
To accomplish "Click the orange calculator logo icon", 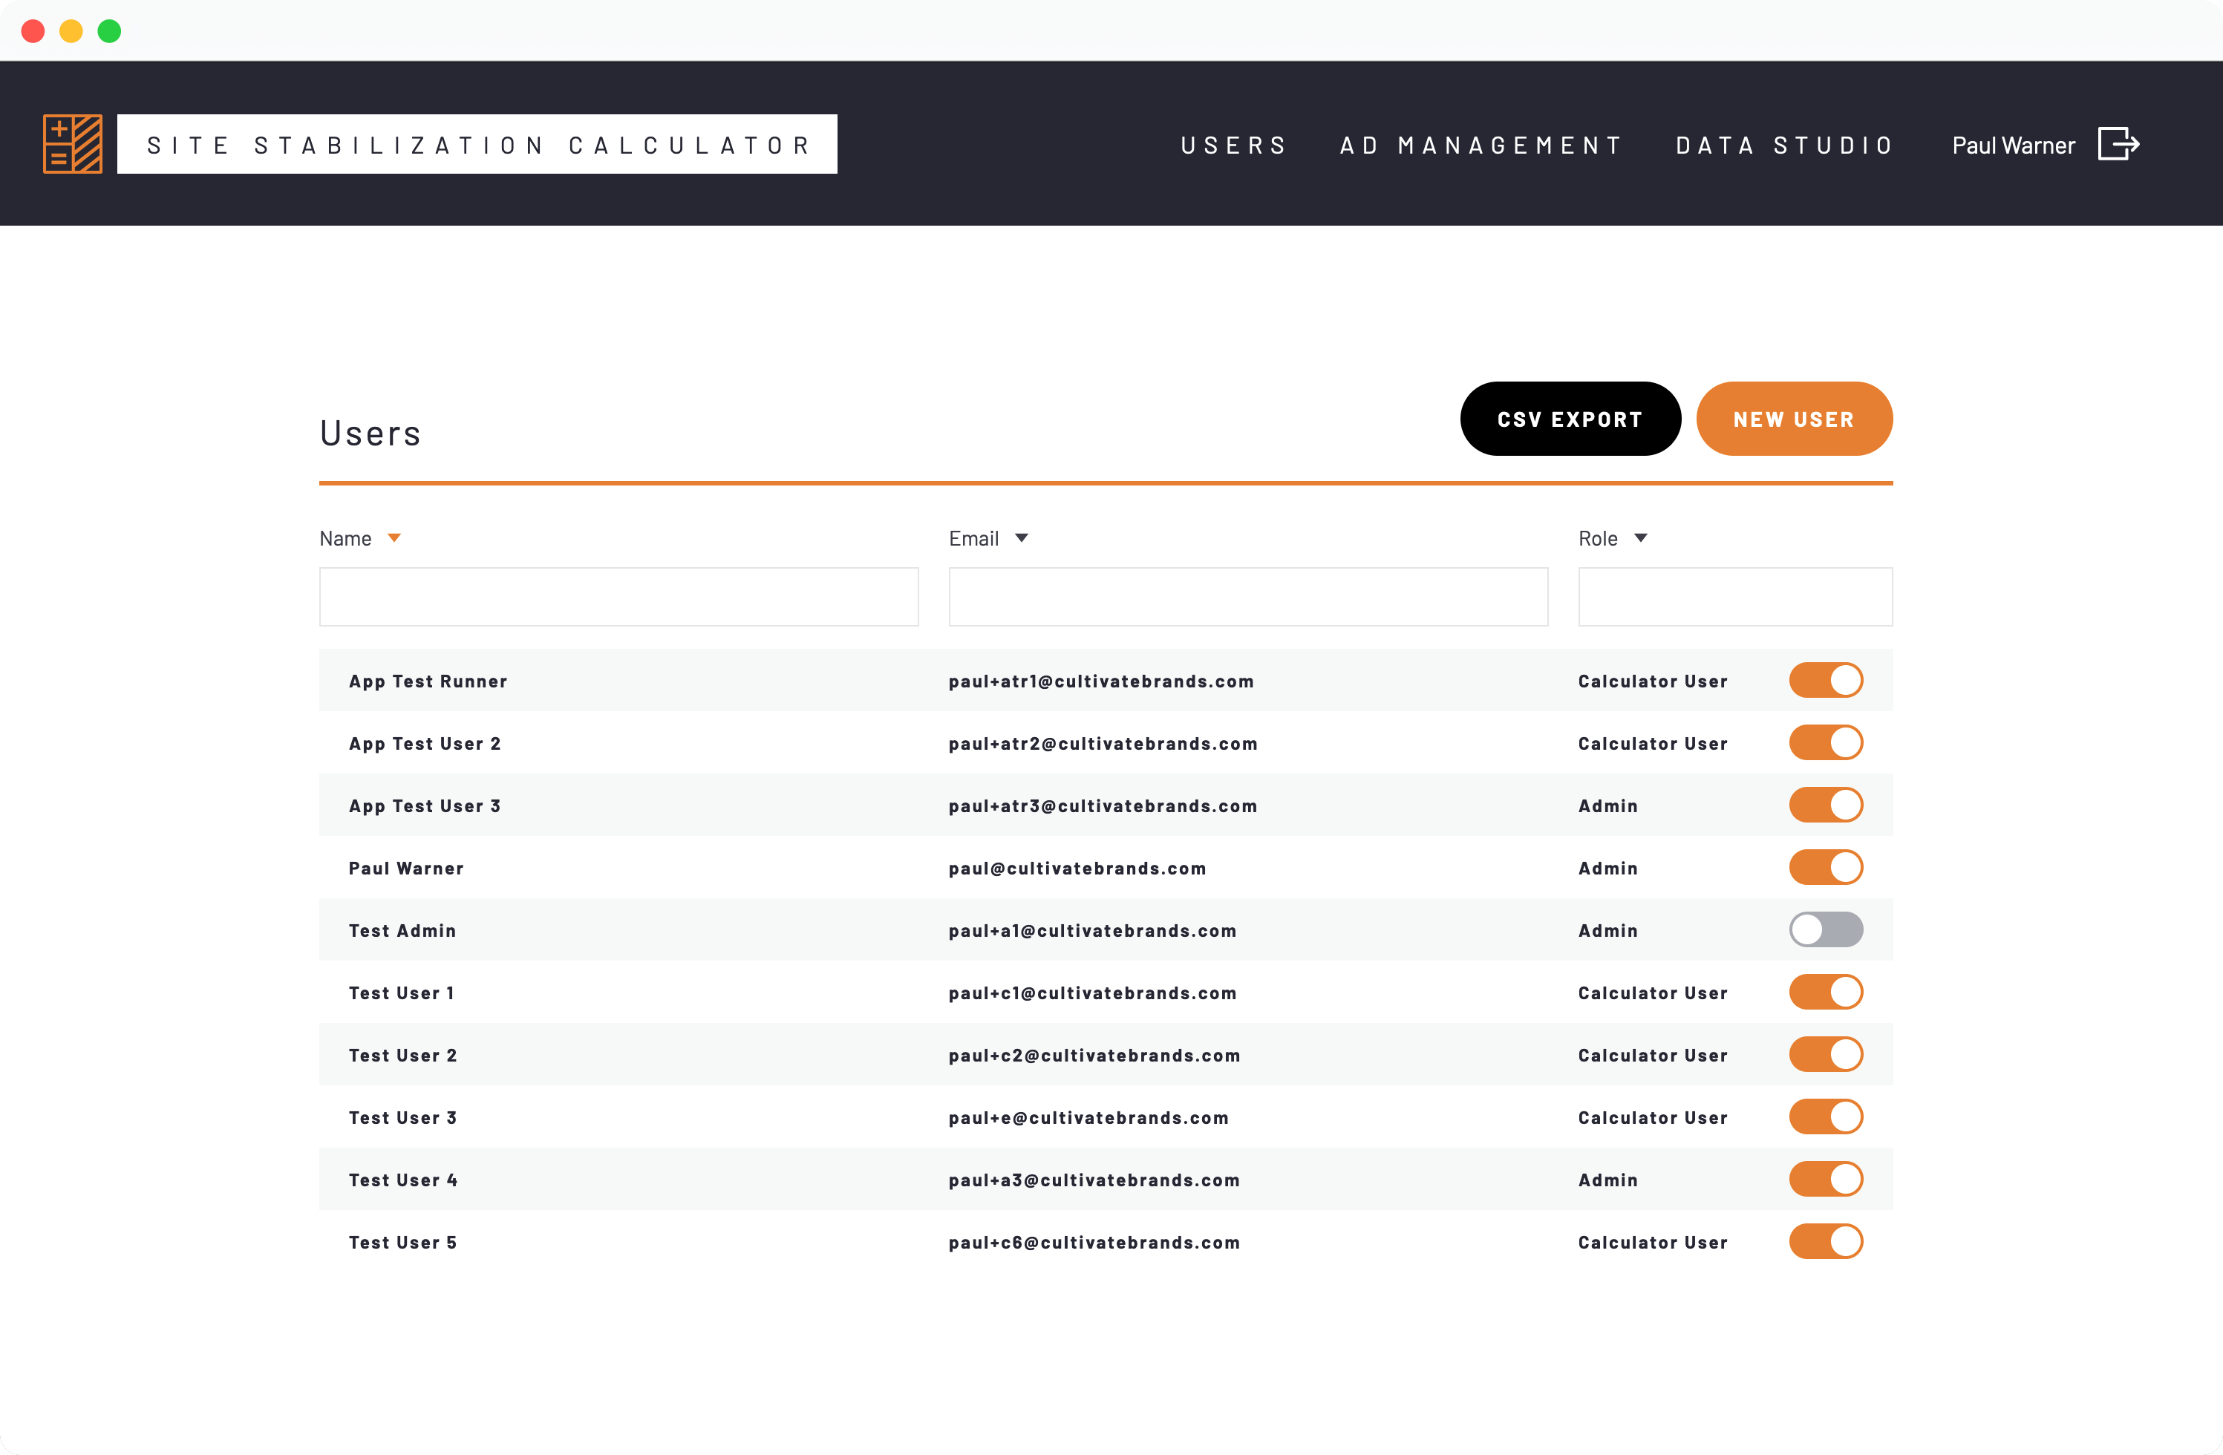I will click(x=73, y=144).
